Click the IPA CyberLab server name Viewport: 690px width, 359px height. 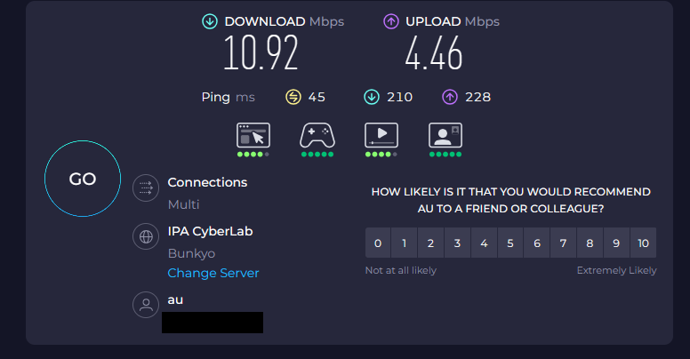[x=210, y=232]
